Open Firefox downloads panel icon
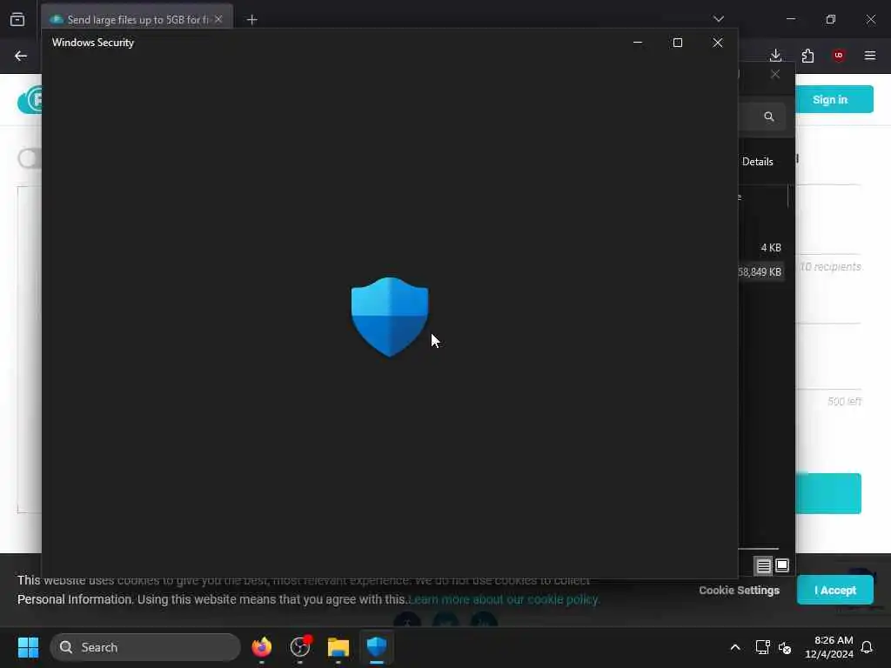Image resolution: width=891 pixels, height=668 pixels. [x=775, y=56]
